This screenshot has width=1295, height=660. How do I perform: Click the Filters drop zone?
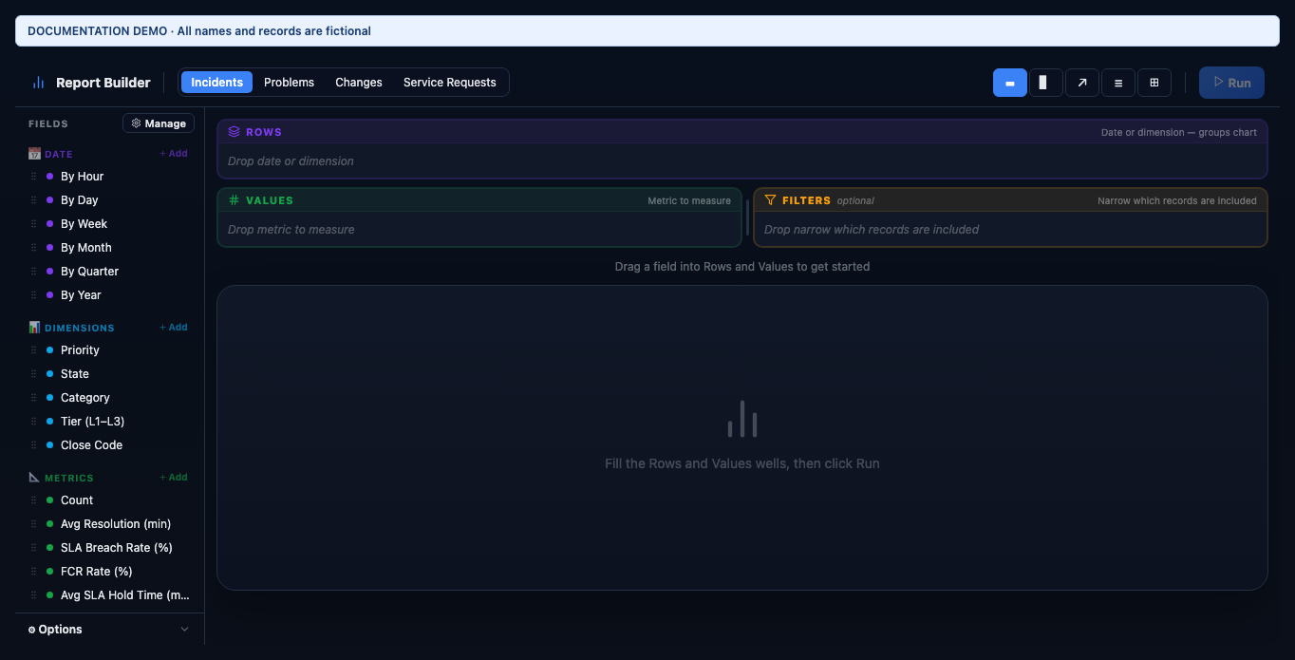[x=1010, y=229]
